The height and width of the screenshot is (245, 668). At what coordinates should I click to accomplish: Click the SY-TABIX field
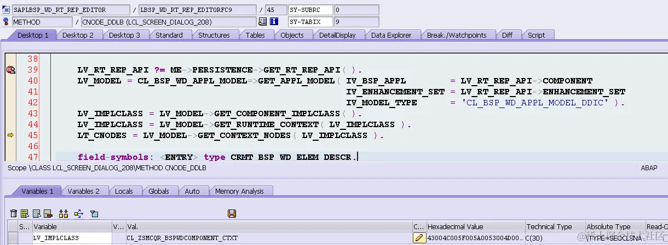click(310, 22)
